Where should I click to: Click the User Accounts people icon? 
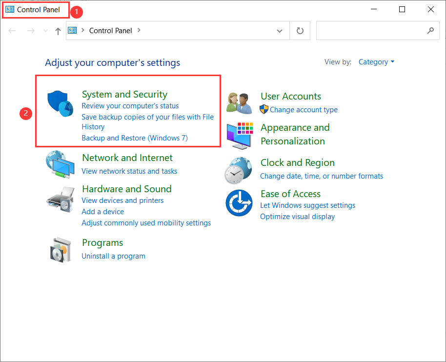(x=239, y=103)
